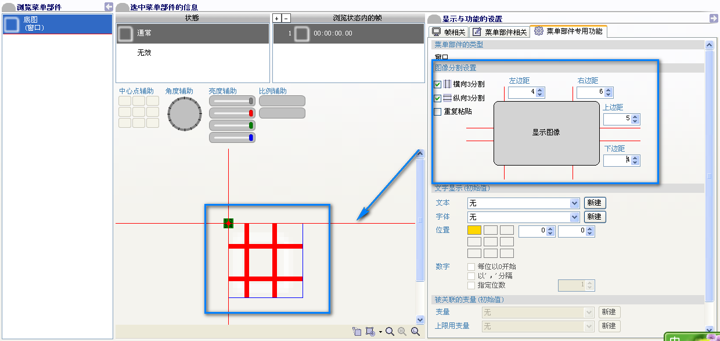
Task: Open the selection tool dropdown arrow in the preview toolbar
Action: click(x=380, y=332)
